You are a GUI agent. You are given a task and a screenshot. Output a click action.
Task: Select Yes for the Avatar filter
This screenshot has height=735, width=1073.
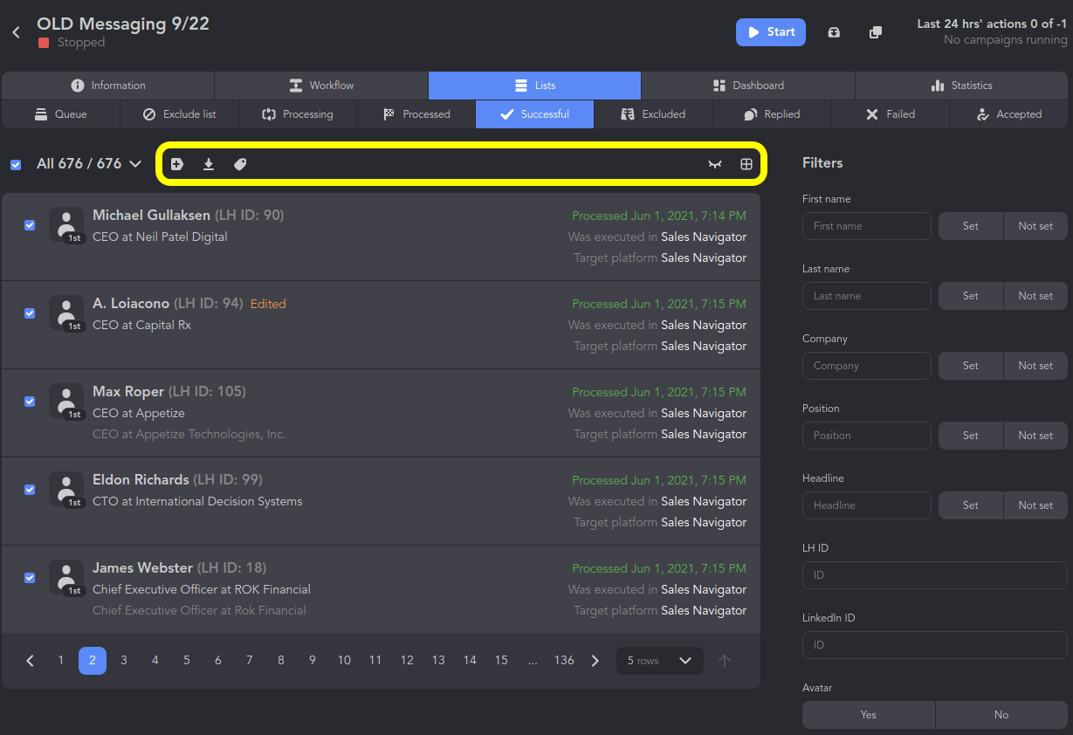[x=868, y=715]
